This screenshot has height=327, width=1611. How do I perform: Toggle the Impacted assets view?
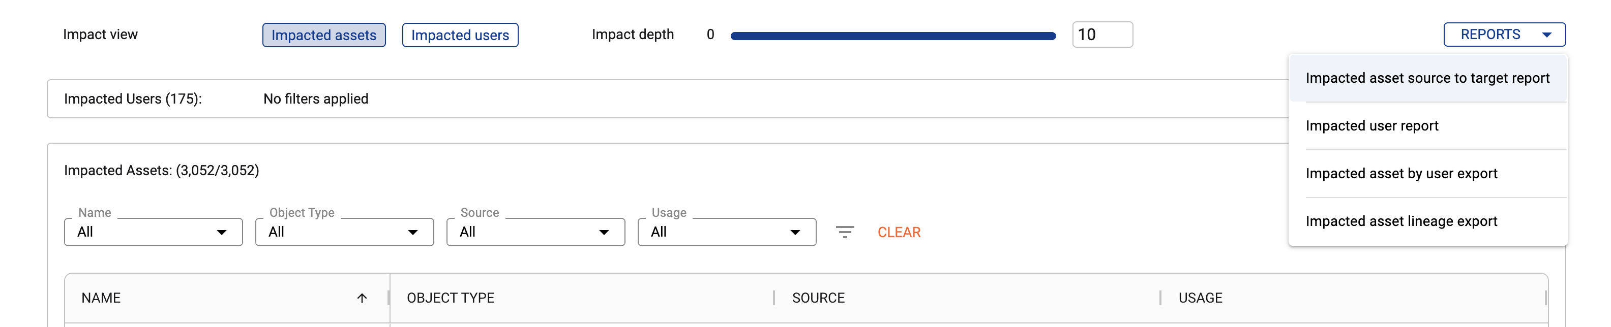tap(323, 35)
